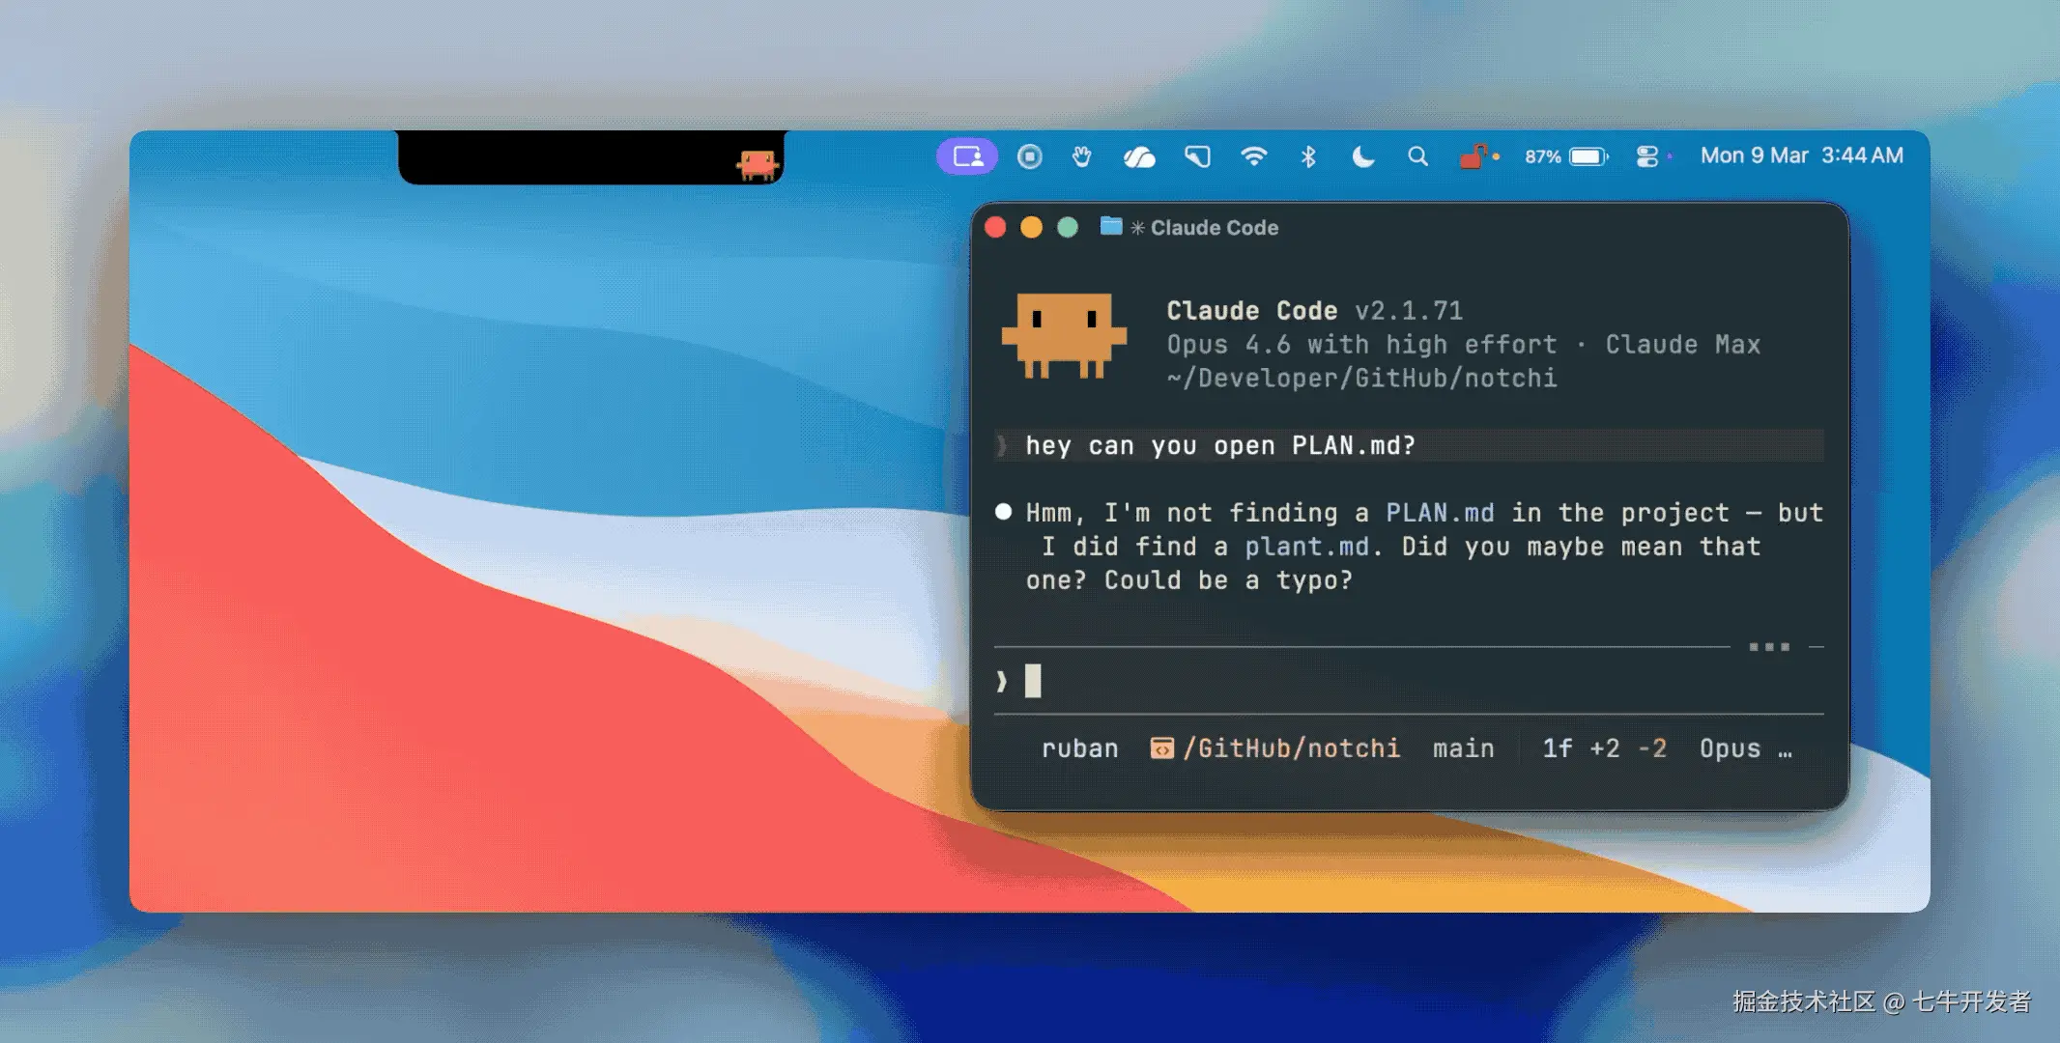2060x1043 pixels.
Task: Click the red unlocked padlock icon
Action: tap(1473, 156)
